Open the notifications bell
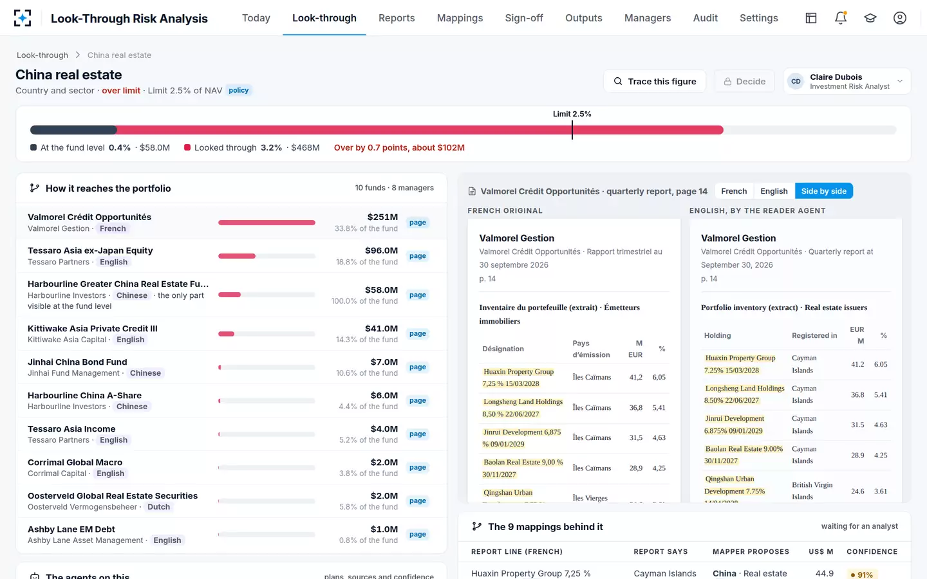The width and height of the screenshot is (927, 579). (x=841, y=18)
